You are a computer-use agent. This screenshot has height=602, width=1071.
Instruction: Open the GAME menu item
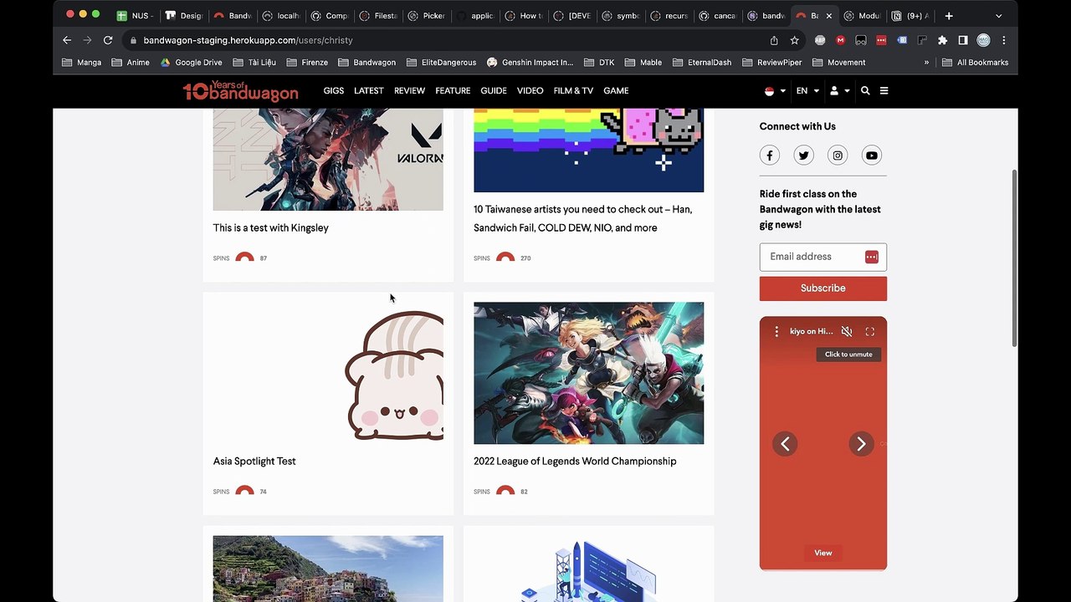point(616,91)
